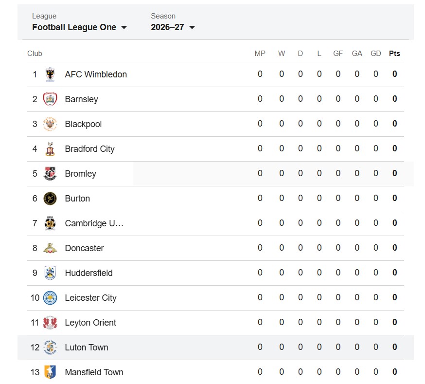Screen dimensions: 425x384
Task: Click the Bradford City crest
Action: point(50,149)
